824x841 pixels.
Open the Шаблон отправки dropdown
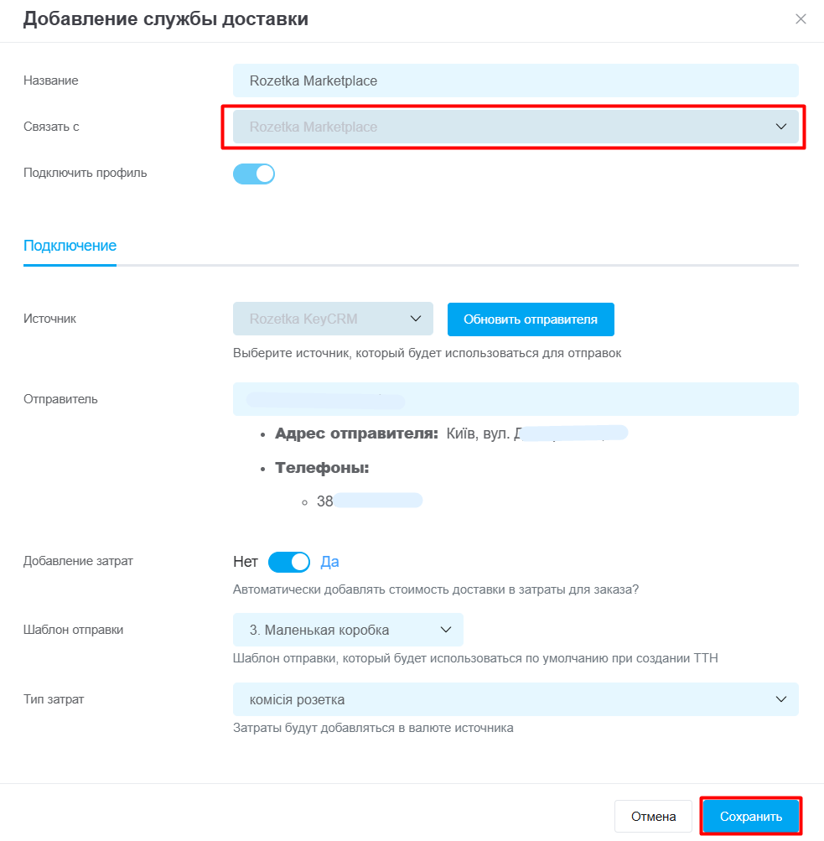click(335, 630)
